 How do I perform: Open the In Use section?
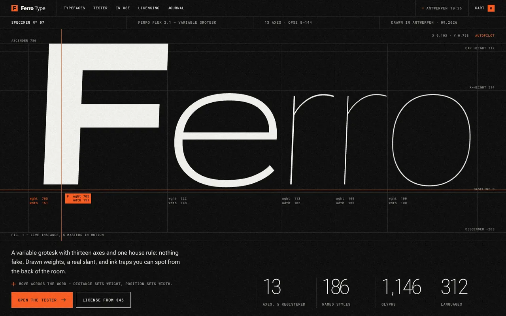[123, 8]
